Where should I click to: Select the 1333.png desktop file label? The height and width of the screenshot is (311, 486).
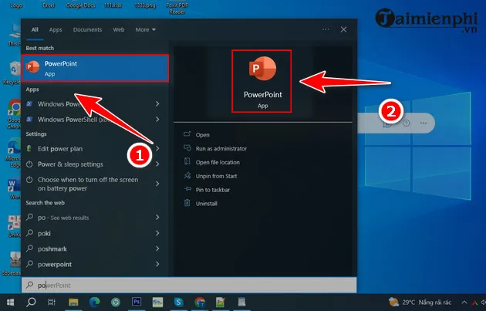pos(145,5)
